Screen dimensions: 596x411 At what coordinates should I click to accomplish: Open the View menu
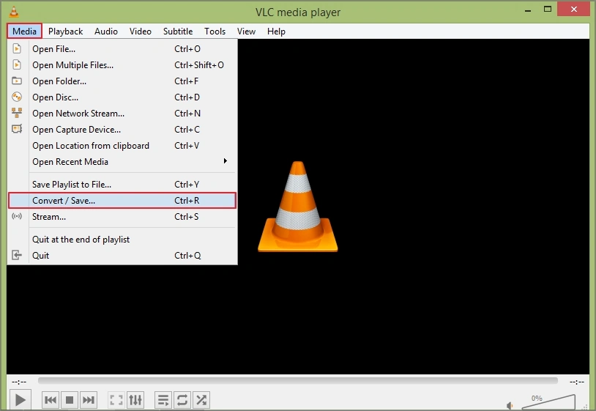[246, 32]
